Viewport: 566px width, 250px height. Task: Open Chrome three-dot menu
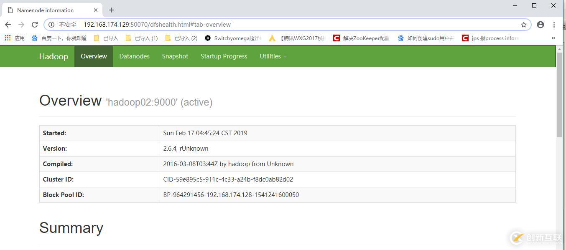554,25
